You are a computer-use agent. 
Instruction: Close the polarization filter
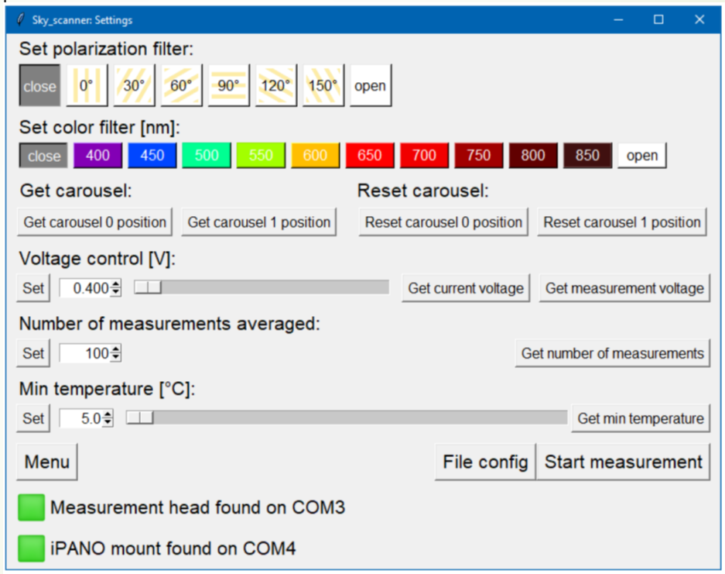[x=39, y=86]
